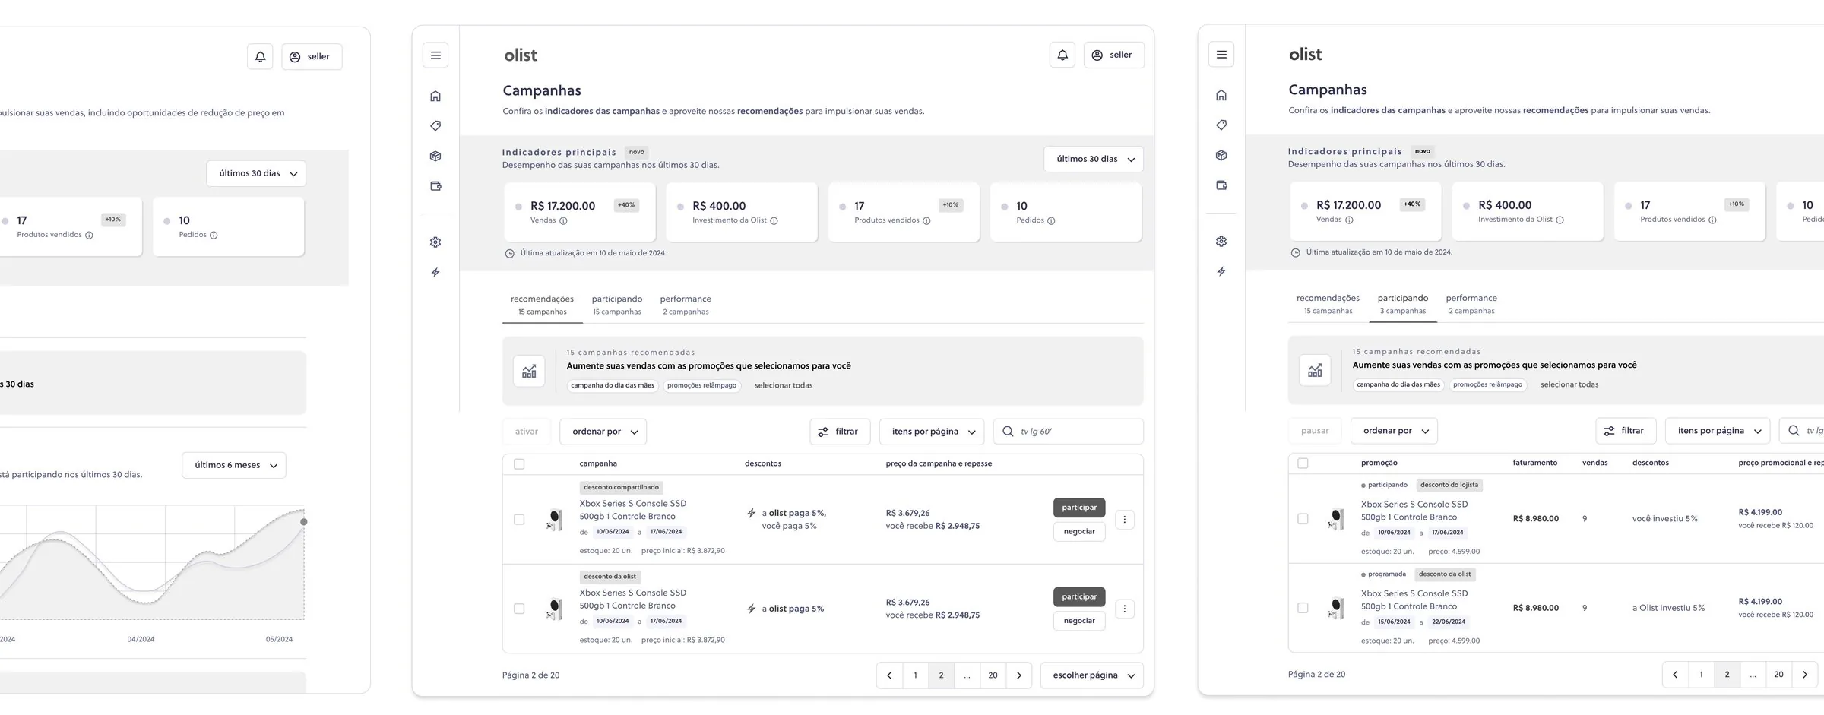The image size is (1824, 715).
Task: Click filtrar button in middle panel
Action: [840, 432]
